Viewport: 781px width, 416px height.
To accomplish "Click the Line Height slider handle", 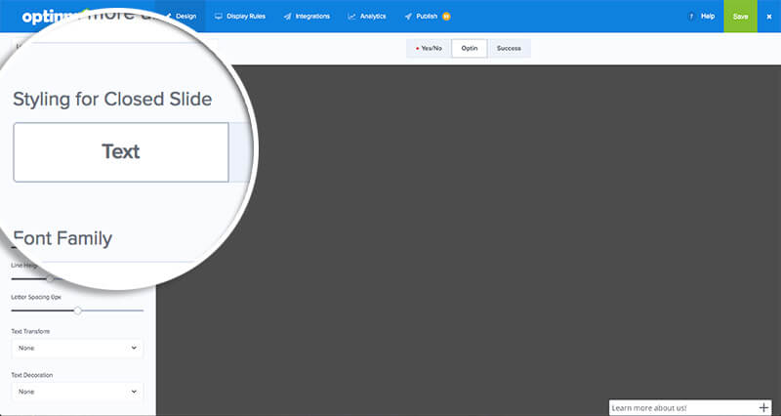I will (x=51, y=278).
